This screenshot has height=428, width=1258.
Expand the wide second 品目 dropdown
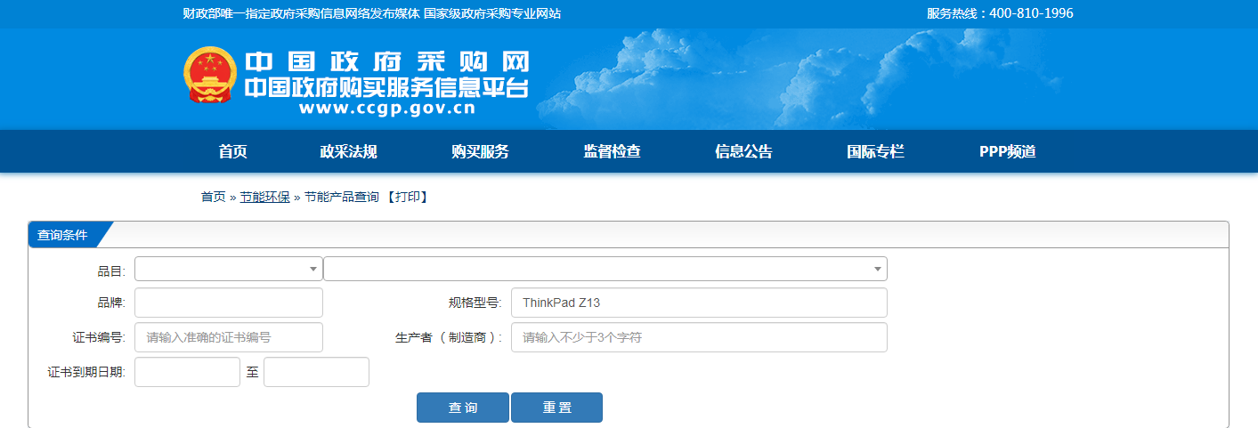click(605, 269)
